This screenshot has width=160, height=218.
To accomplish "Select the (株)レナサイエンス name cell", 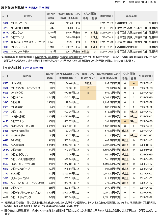I will point(27,197).
